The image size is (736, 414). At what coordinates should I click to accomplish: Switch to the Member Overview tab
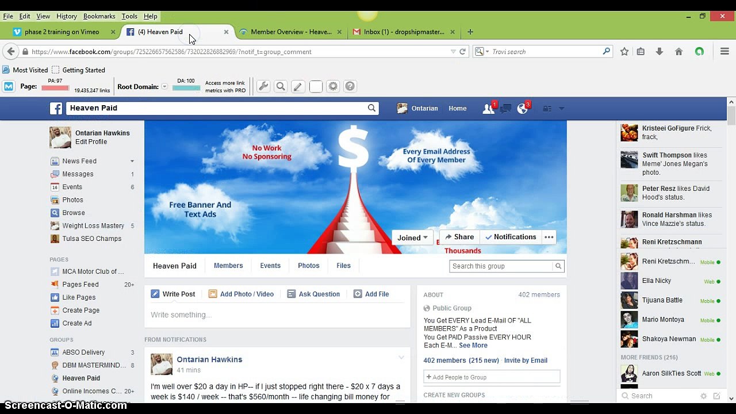tap(291, 32)
